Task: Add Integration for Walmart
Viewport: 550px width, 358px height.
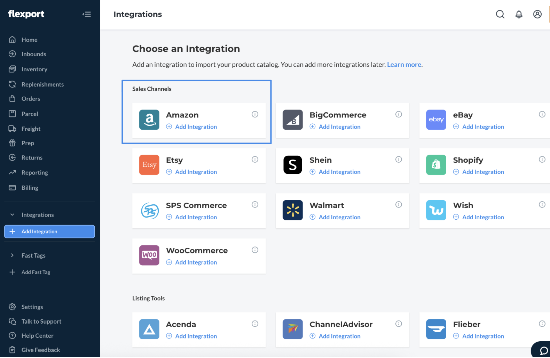Action: coord(335,217)
